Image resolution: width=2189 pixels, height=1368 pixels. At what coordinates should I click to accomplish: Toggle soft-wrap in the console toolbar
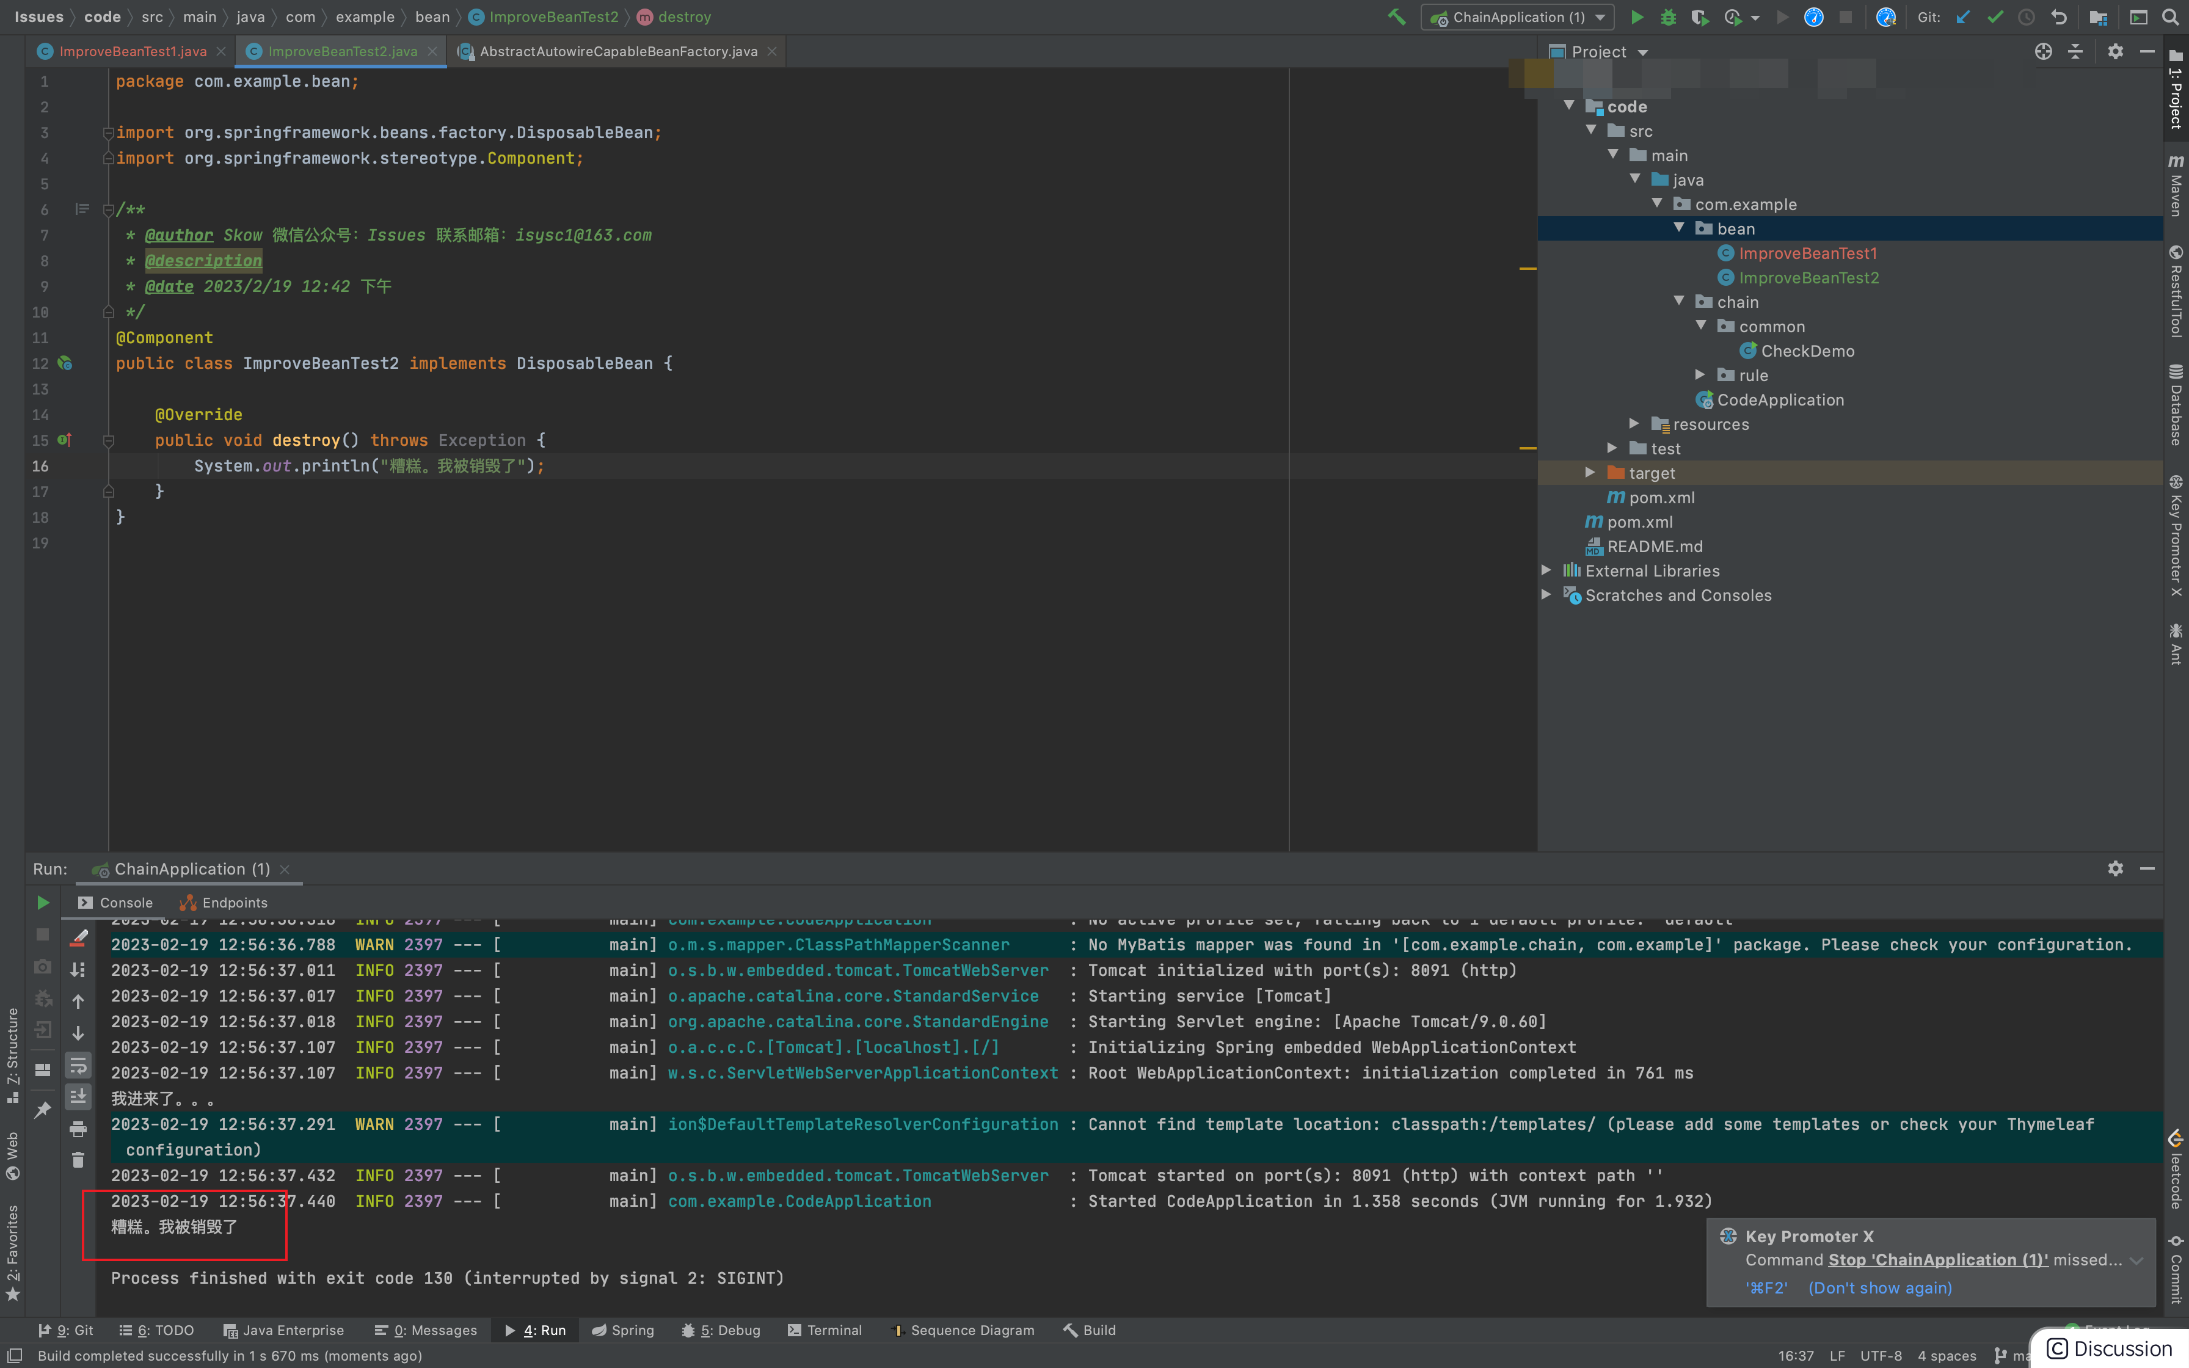[79, 1065]
